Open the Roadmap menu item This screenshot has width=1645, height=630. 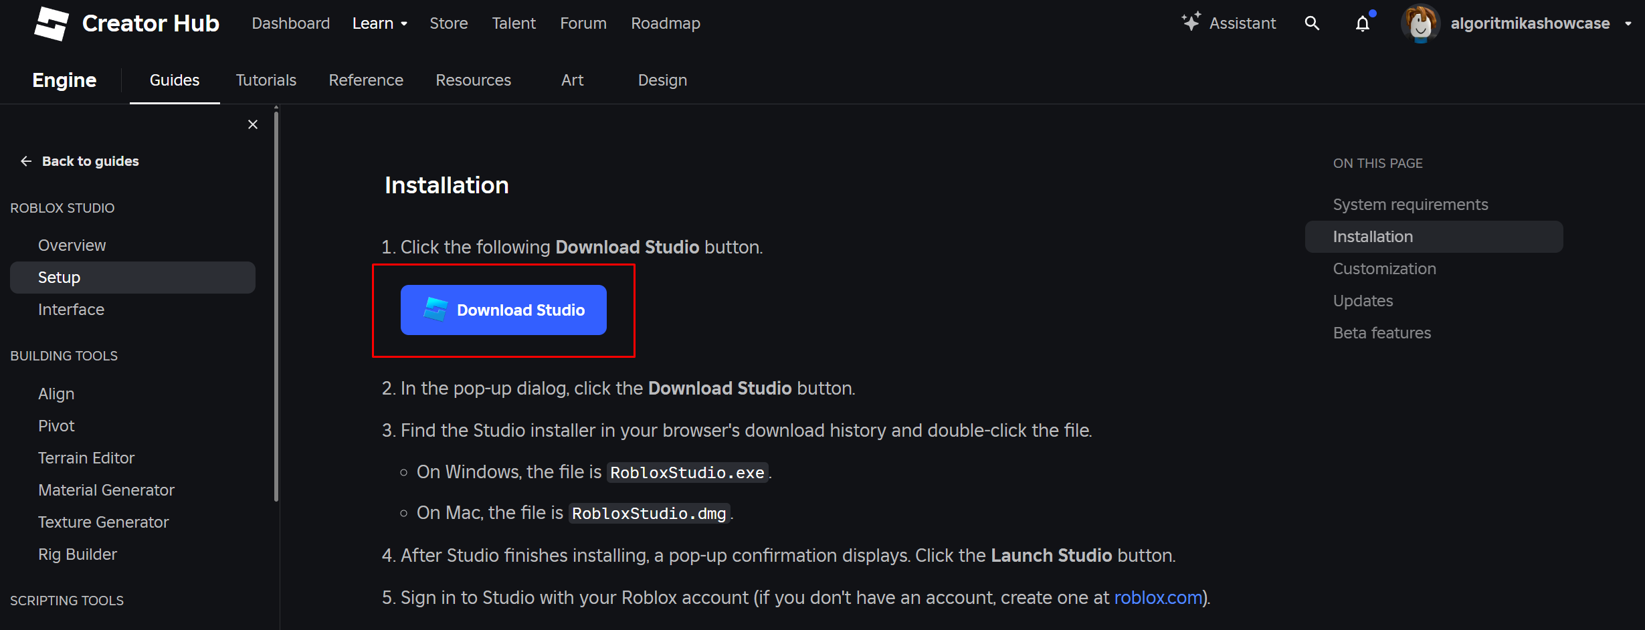(x=665, y=23)
